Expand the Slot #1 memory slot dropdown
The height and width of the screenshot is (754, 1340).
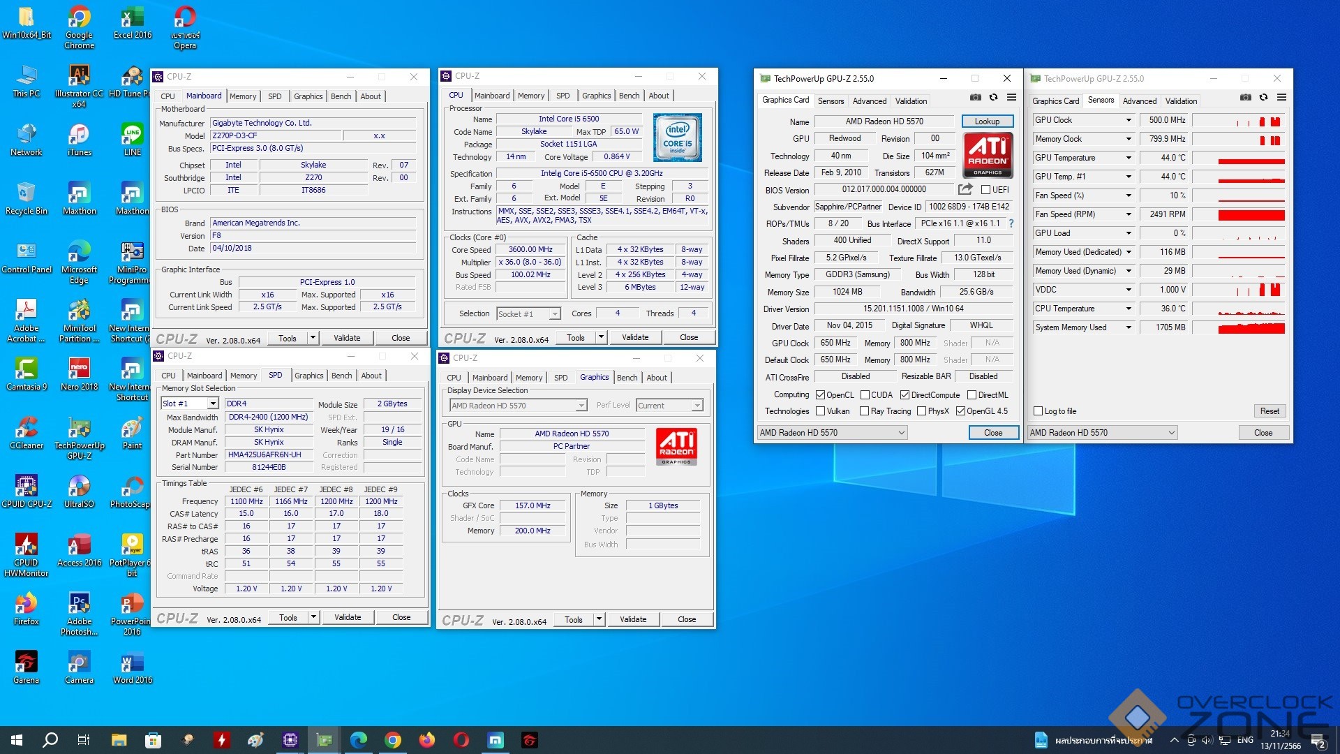coord(213,404)
